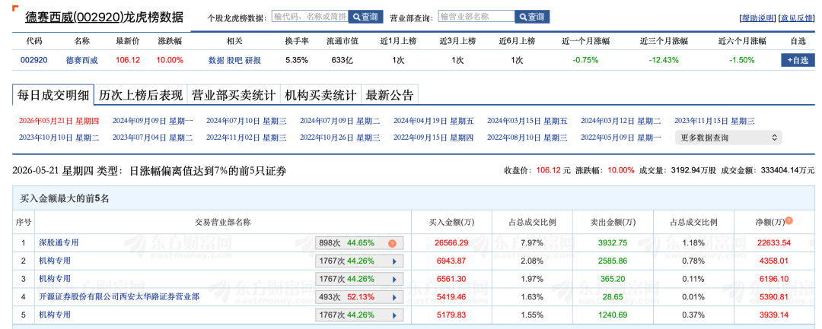Click net amount 3939.14
The width and height of the screenshot is (822, 329).
pyautogui.click(x=773, y=315)
